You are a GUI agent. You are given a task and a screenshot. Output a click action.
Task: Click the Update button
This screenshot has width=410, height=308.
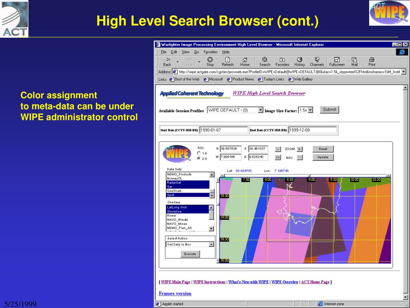click(x=323, y=157)
